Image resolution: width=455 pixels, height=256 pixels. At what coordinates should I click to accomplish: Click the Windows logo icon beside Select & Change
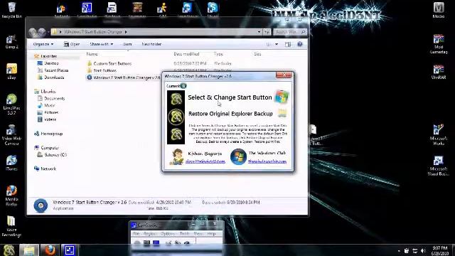pyautogui.click(x=282, y=97)
